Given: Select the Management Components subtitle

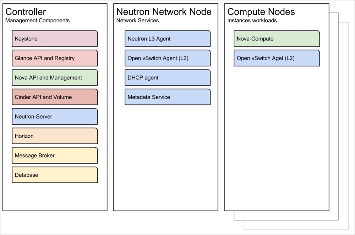Looking at the screenshot, I should coord(37,20).
